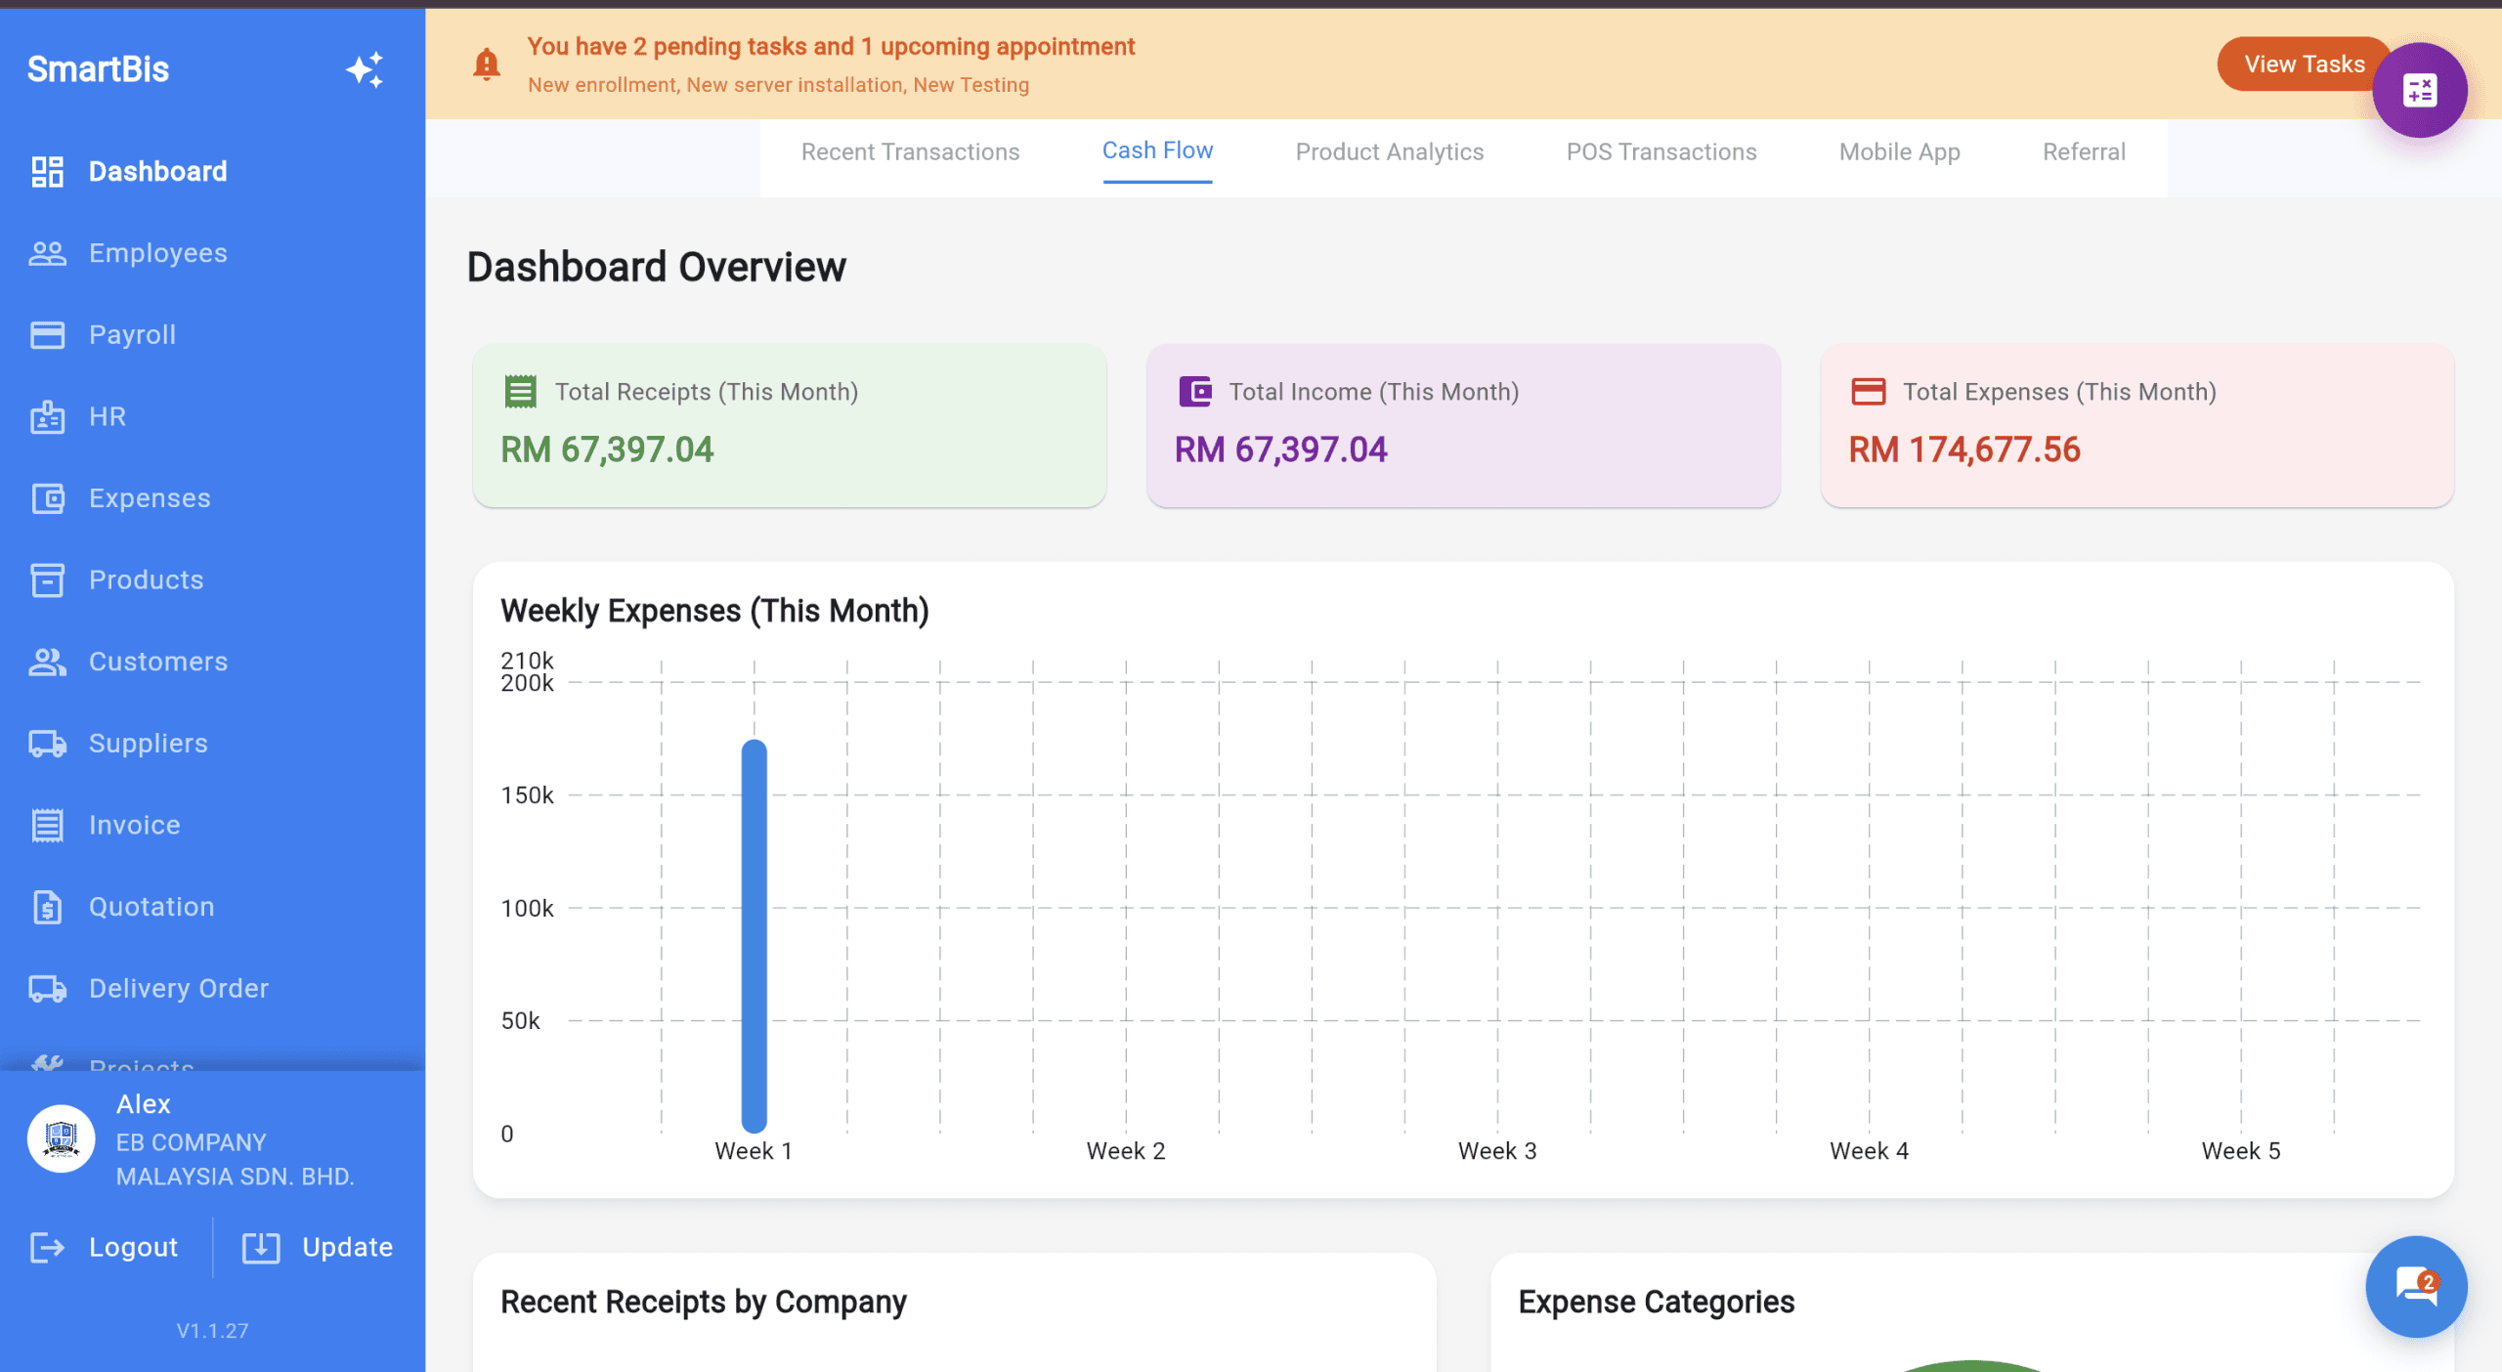This screenshot has width=2502, height=1372.
Task: Click the Employees people icon
Action: tap(47, 253)
